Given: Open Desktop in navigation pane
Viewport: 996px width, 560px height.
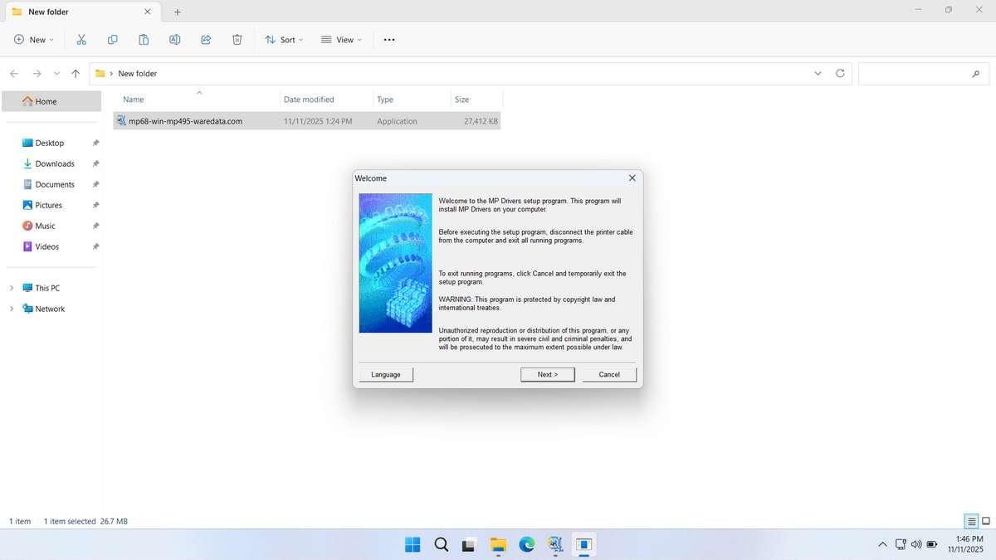Looking at the screenshot, I should coord(51,143).
